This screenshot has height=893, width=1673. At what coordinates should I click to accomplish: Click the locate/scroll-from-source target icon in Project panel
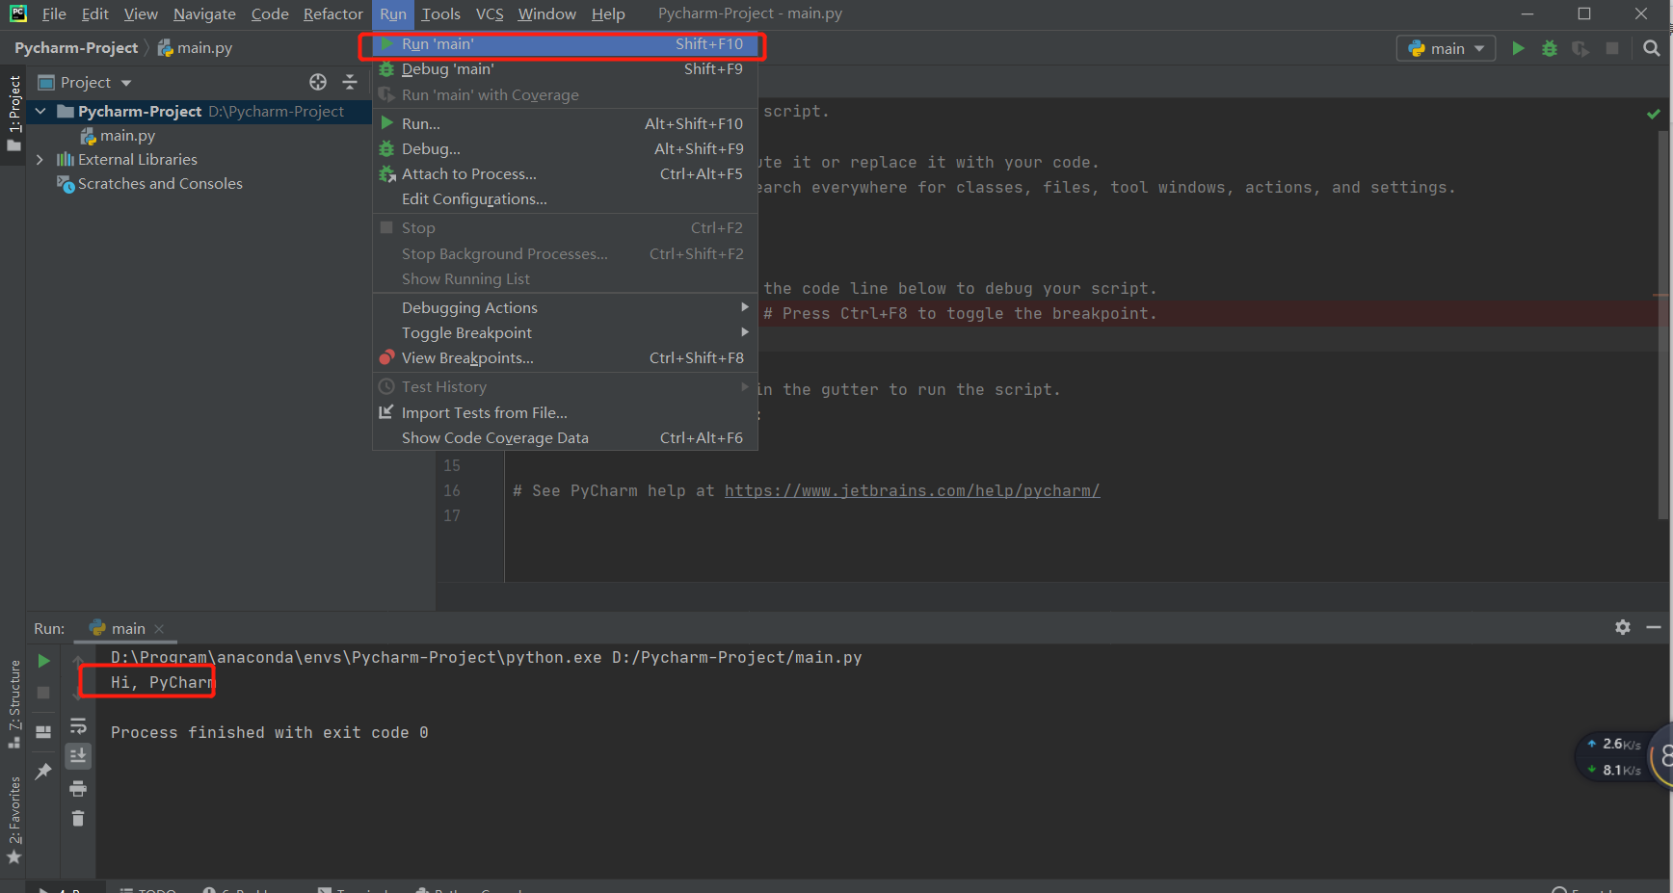point(318,82)
